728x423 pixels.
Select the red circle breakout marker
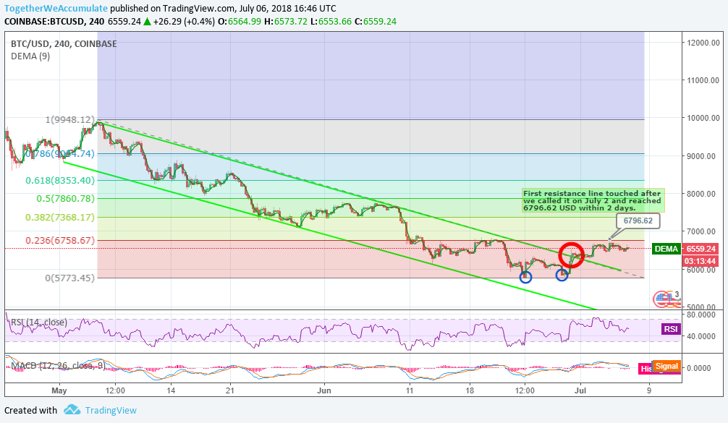point(571,255)
